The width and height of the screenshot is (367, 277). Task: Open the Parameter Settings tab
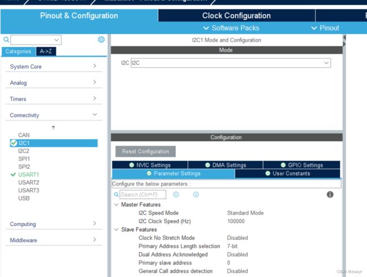(173, 174)
